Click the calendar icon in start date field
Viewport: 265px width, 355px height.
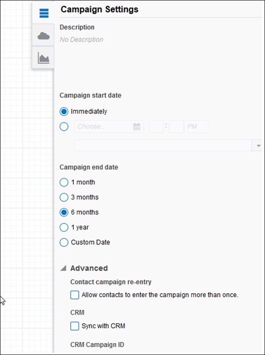137,127
